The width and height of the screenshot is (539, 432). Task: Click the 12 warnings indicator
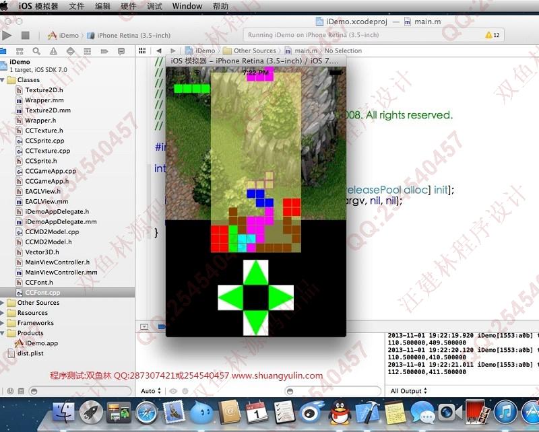click(493, 35)
